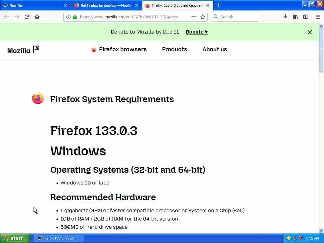Toggle the sidebar icon
Viewport: 324px width, 243px height.
click(x=306, y=17)
